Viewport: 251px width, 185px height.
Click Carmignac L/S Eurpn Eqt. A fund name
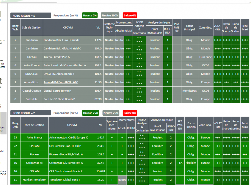(x=66, y=163)
